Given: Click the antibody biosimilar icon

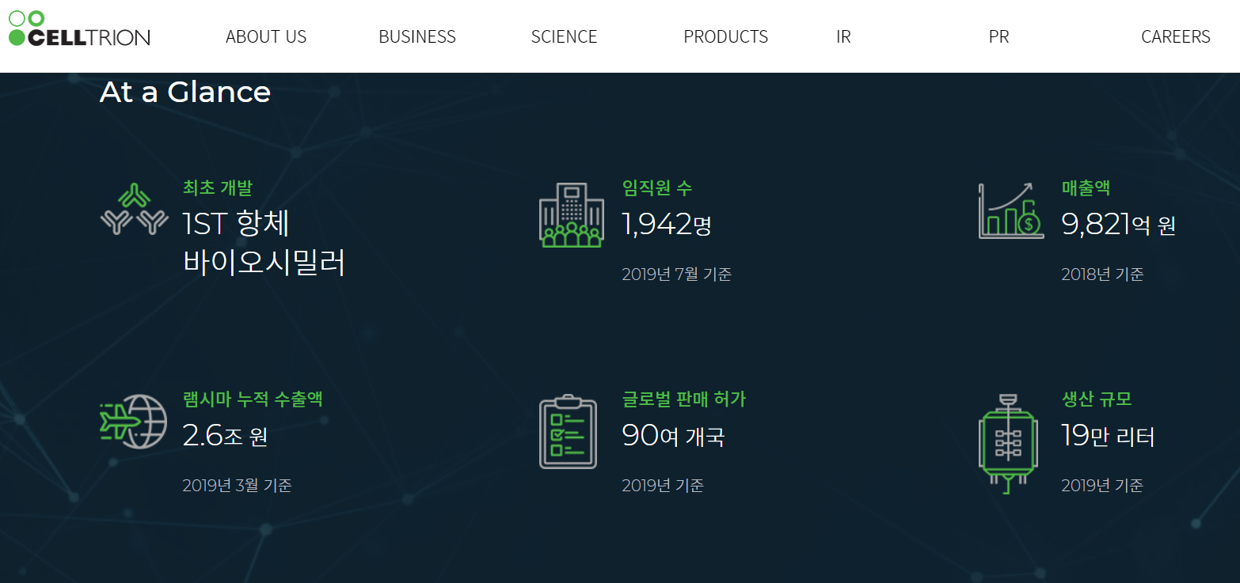Looking at the screenshot, I should coord(135,209).
